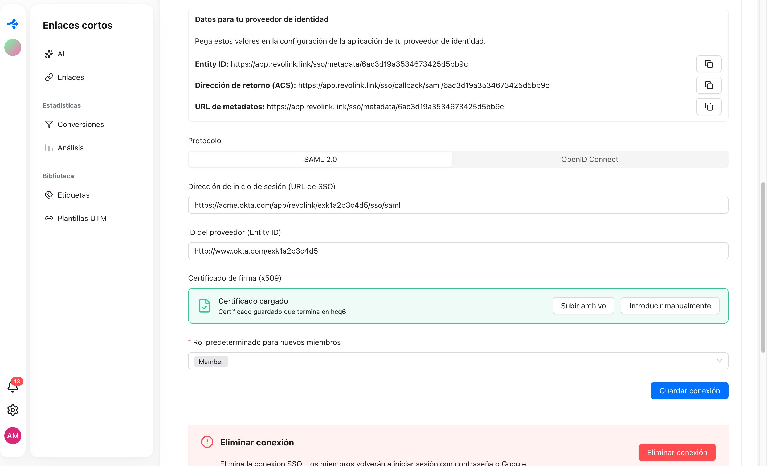Copy the URL de metadatos value
767x466 pixels.
tap(708, 107)
